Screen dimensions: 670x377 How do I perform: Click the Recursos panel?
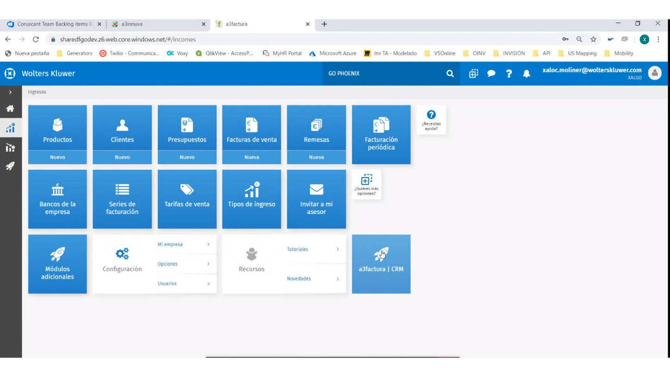pos(252,260)
